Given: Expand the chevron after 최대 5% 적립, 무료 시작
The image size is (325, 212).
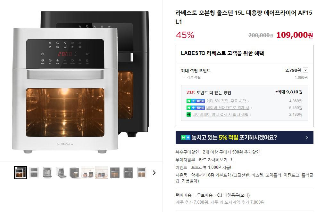Looking at the screenshot, I should pos(248,101).
